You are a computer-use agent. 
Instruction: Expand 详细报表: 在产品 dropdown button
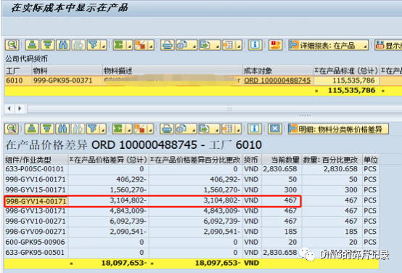pos(329,45)
